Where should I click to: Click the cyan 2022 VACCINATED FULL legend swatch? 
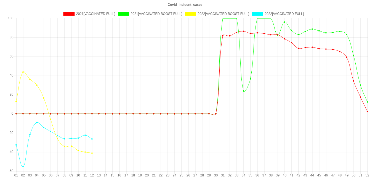tap(257, 14)
